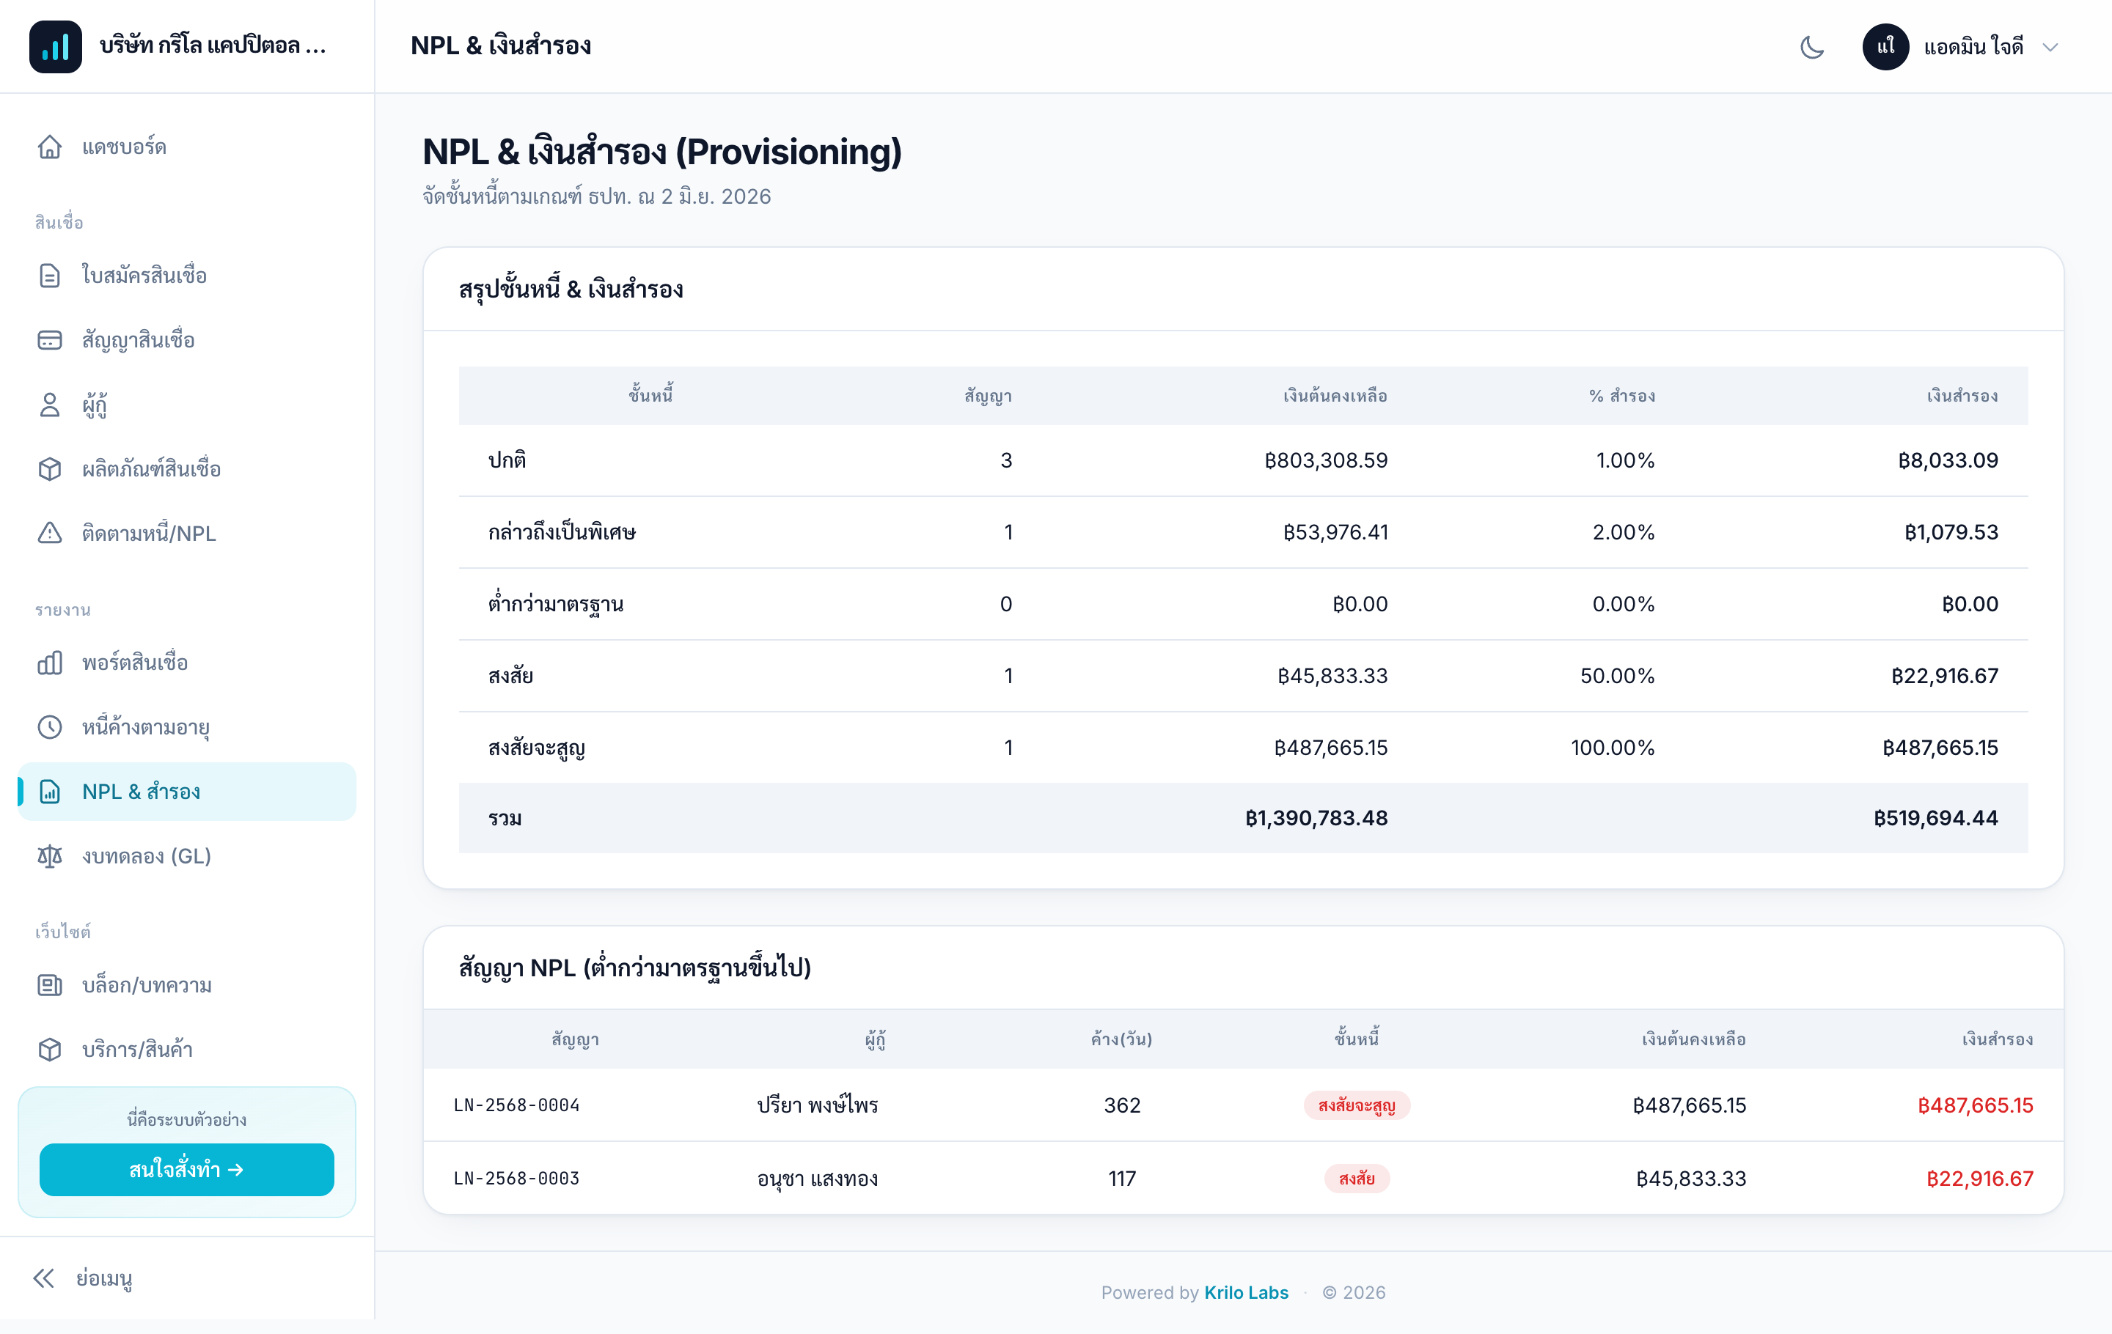Open the หนี้ค้างตามอายุ clock icon

click(50, 726)
